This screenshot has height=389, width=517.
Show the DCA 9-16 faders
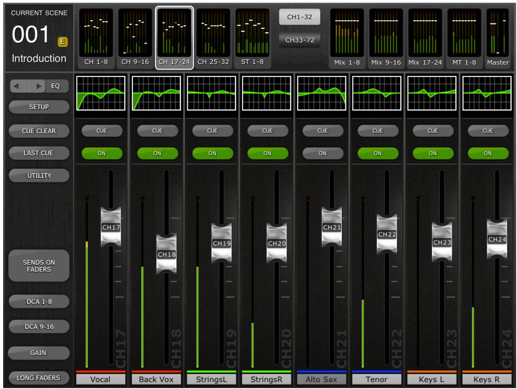(x=39, y=327)
